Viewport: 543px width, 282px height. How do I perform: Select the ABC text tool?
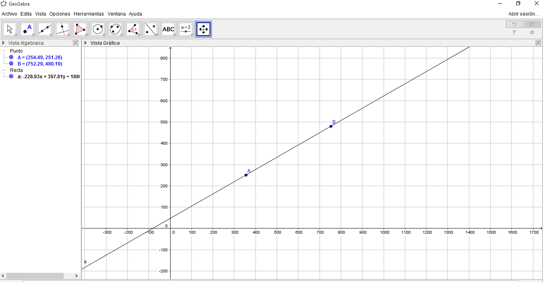point(168,28)
